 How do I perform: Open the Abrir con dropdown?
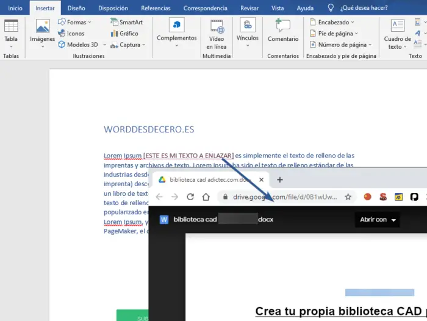pos(378,220)
